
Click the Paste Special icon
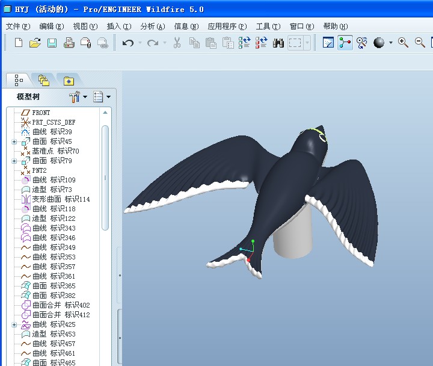228,43
